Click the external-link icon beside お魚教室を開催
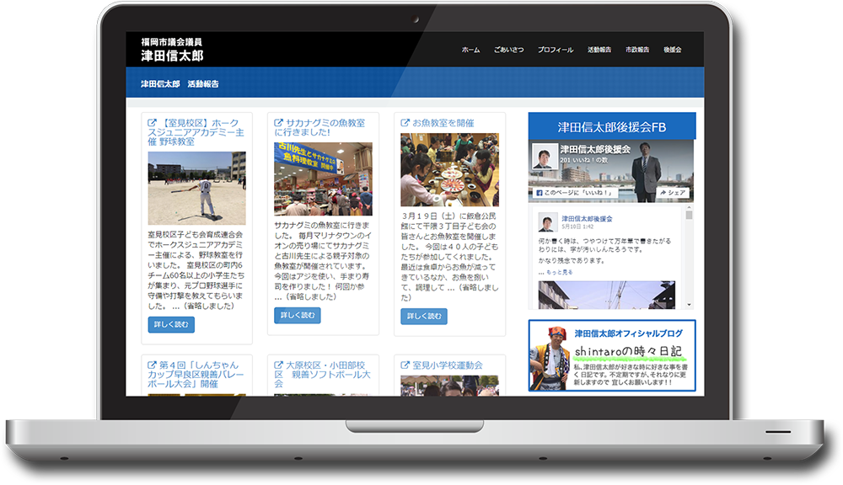 [405, 123]
